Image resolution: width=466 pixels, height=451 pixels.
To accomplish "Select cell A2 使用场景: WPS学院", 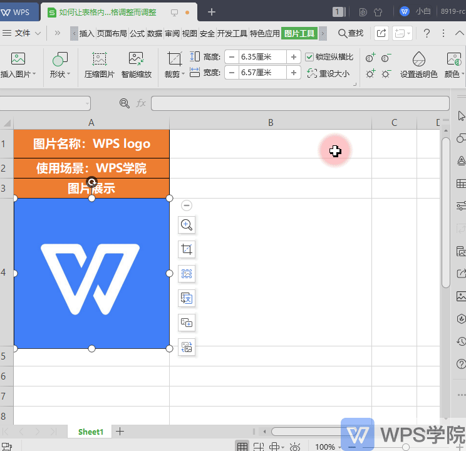I will pyautogui.click(x=91, y=168).
